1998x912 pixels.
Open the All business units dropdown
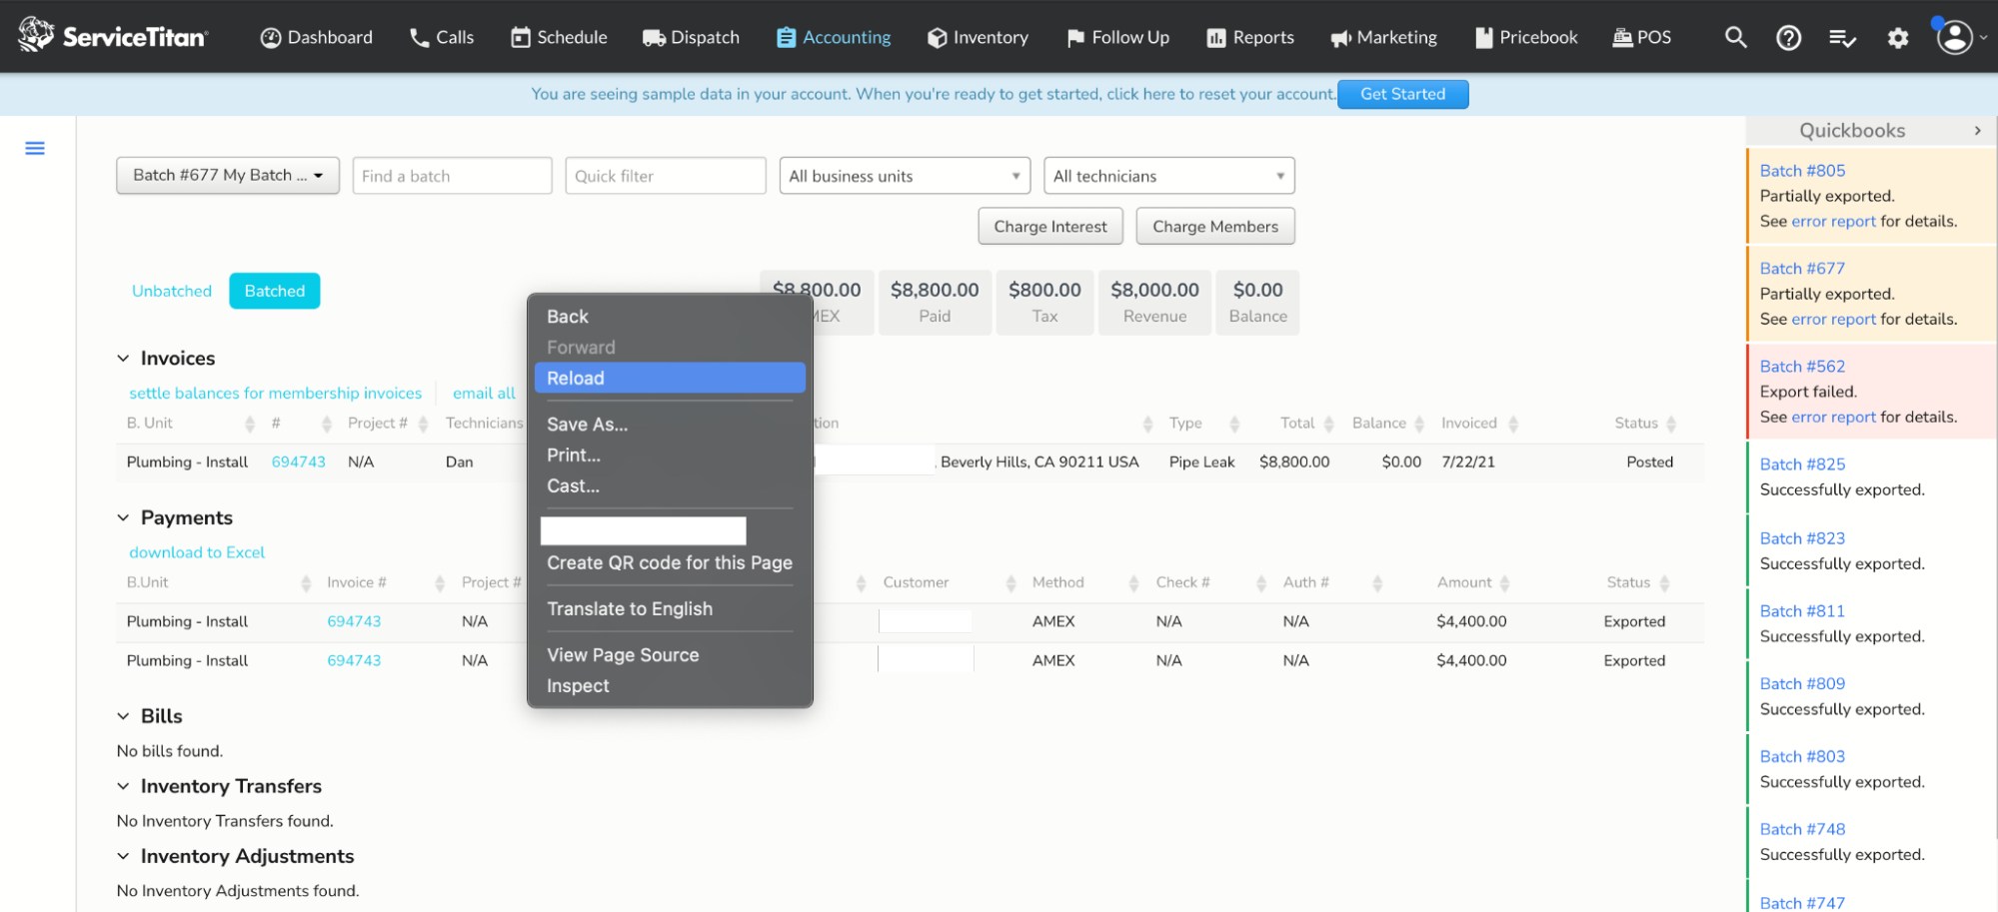click(x=905, y=176)
